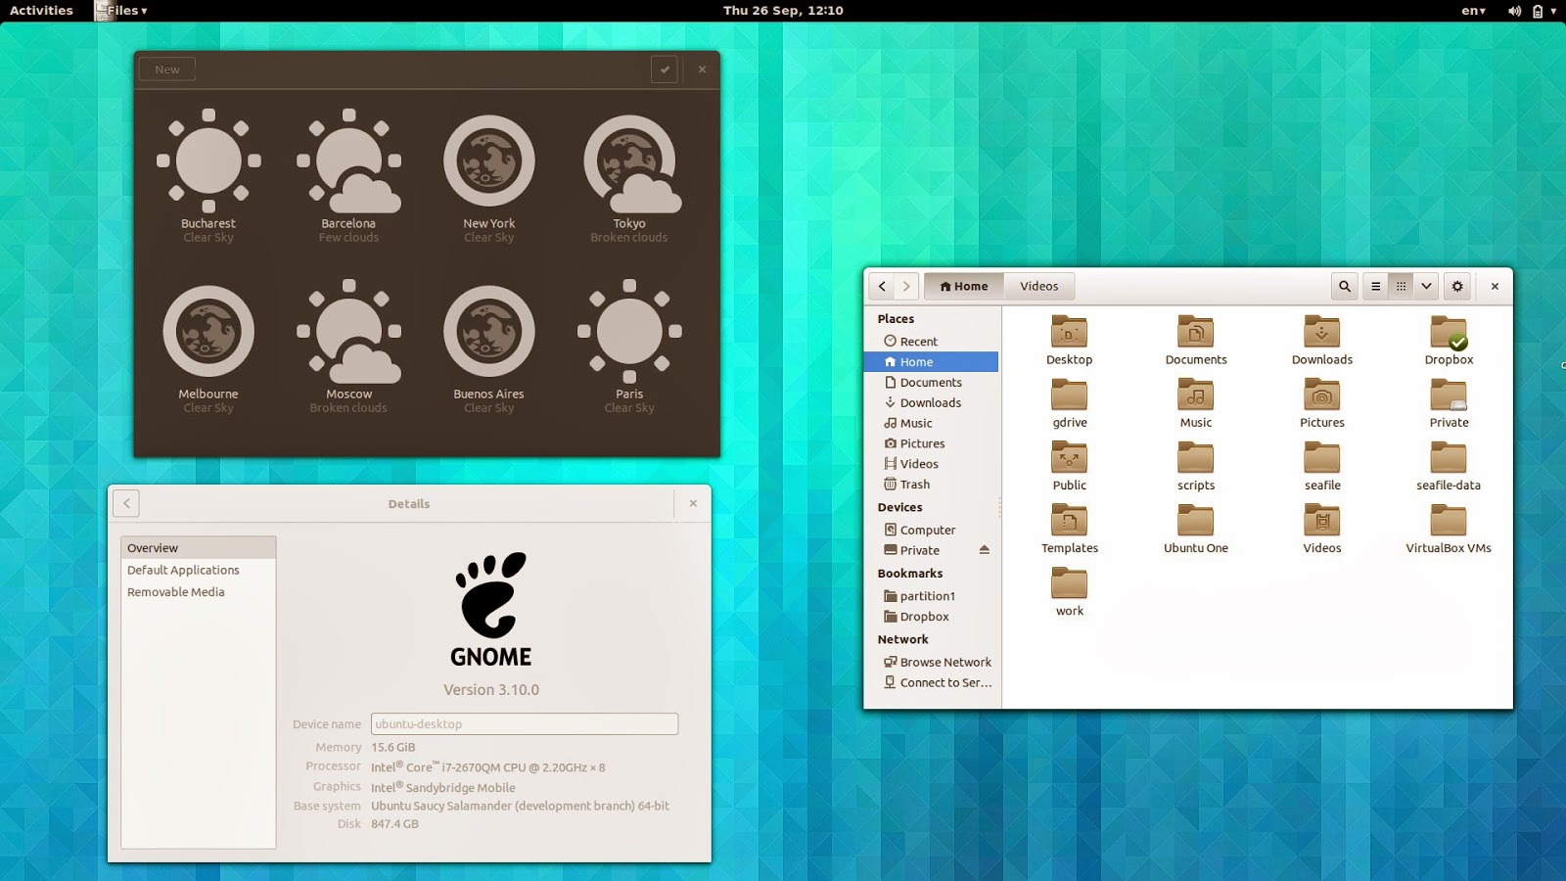The width and height of the screenshot is (1566, 881).
Task: Switch Files to grid view
Action: click(1401, 286)
